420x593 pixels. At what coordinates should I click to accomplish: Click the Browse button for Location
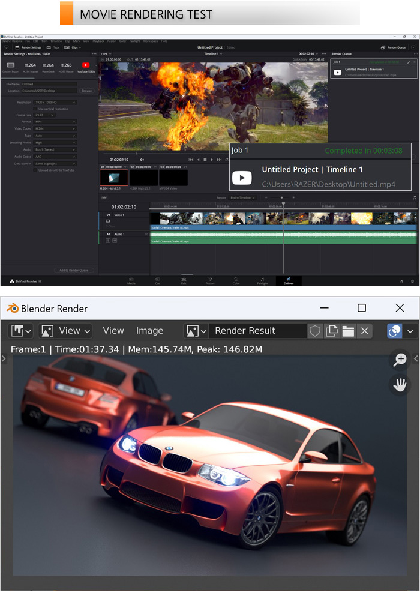coord(86,91)
